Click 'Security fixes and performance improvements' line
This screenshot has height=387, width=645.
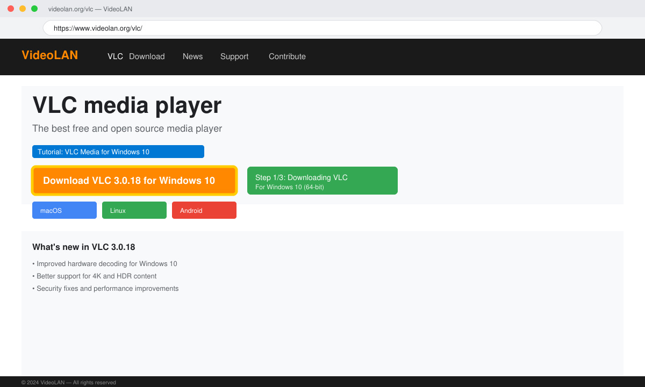(105, 289)
